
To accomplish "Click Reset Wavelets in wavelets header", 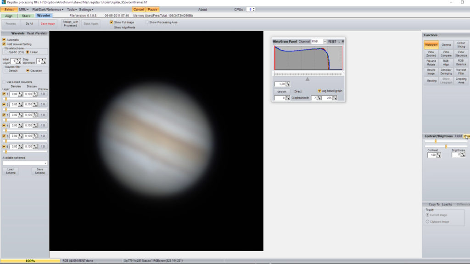I will coord(37,33).
